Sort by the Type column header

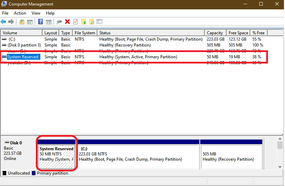click(66, 33)
